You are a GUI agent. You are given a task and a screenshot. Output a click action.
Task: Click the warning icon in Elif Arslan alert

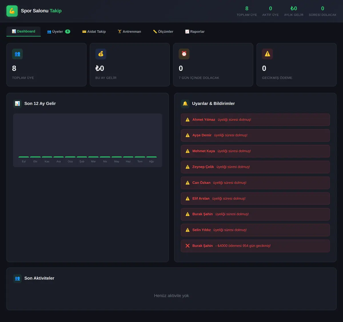click(188, 198)
